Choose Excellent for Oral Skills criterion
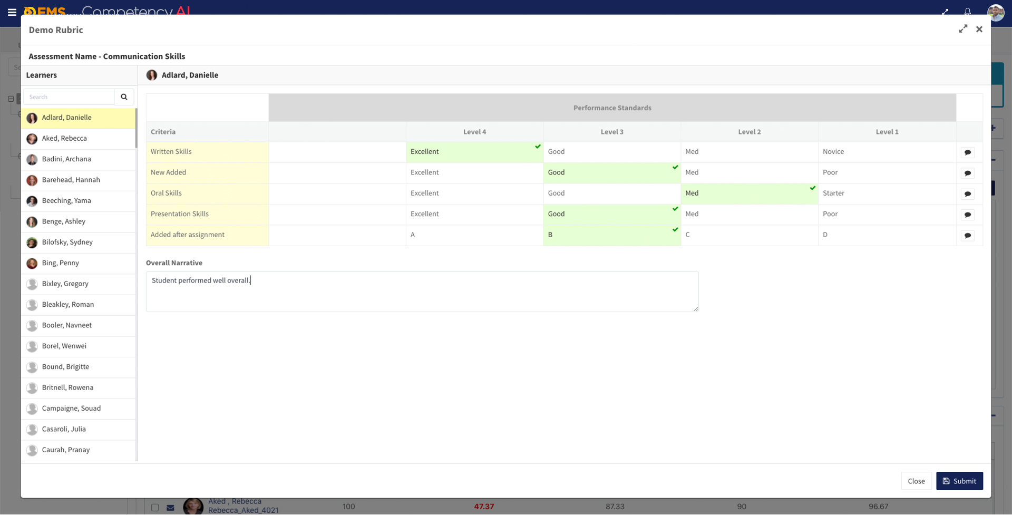The image size is (1012, 515). tap(474, 193)
